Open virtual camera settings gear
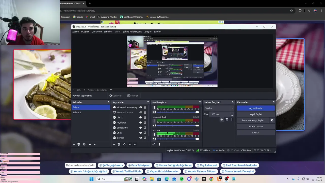The height and width of the screenshot is (183, 325). 272,120
